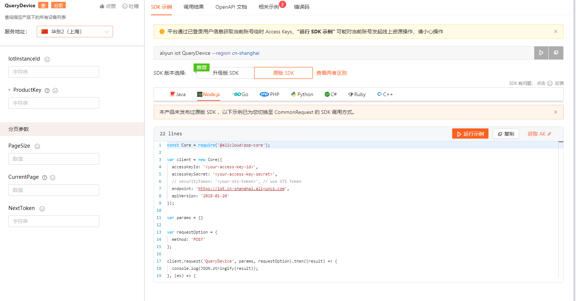Click the 复制 copy code button
576x301 pixels.
[x=506, y=134]
